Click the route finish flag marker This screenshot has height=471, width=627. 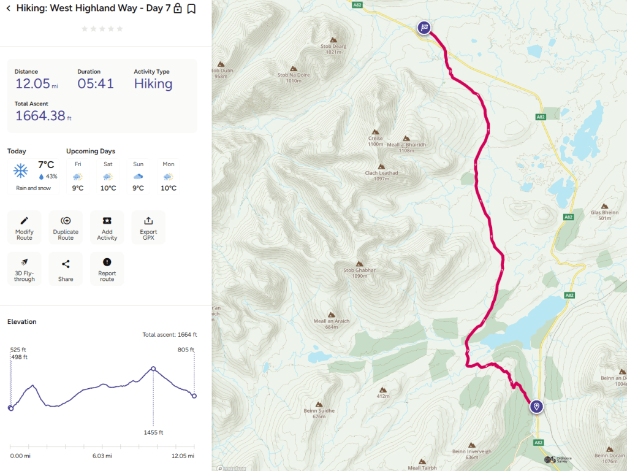pos(424,27)
